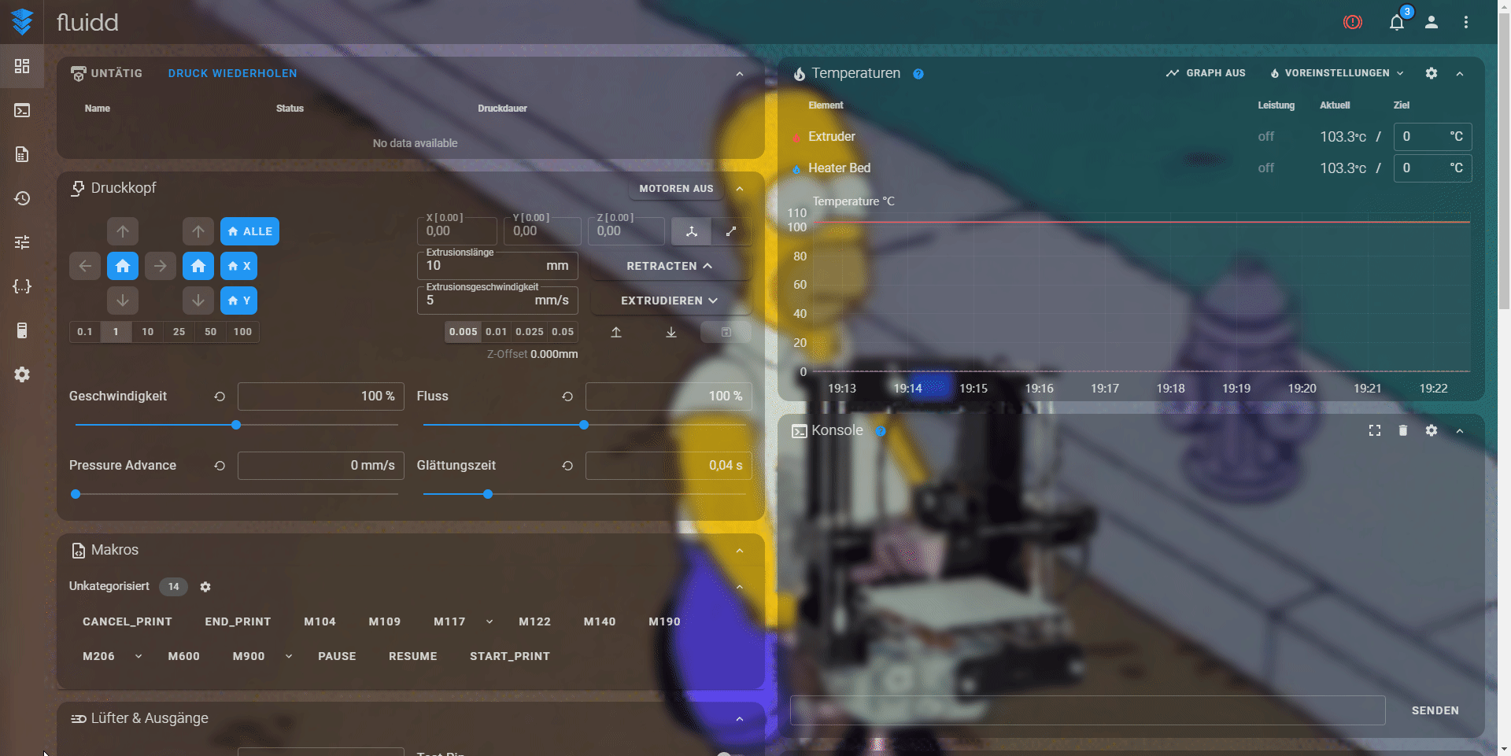Click the Fluss slider handle
Viewport: 1511px width, 756px height.
584,425
